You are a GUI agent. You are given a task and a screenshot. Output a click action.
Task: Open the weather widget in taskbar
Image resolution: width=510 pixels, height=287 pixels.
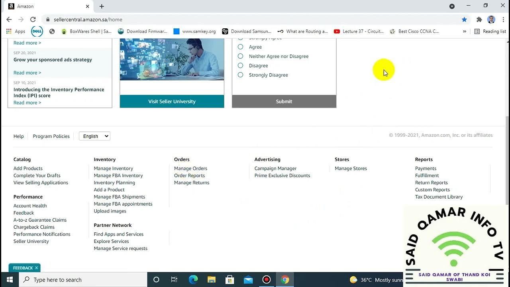tap(377, 279)
